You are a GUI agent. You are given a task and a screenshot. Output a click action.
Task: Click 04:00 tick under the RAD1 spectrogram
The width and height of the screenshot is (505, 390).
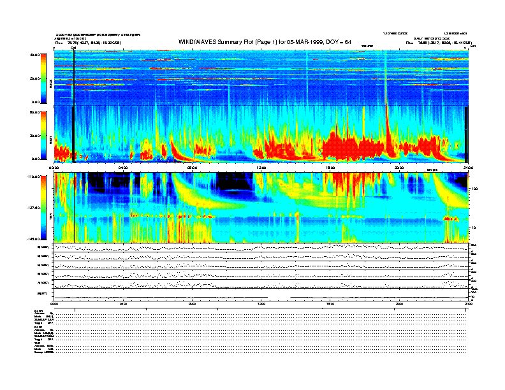pos(123,168)
